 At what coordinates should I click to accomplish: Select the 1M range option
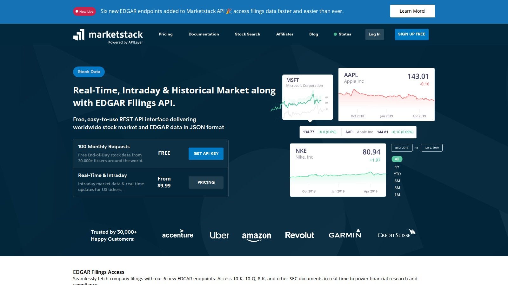[x=397, y=195]
